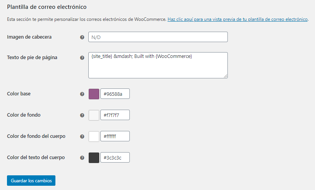The height and width of the screenshot is (190, 315).
Task: Click help icon next to Color de fondo
Action: click(82, 115)
